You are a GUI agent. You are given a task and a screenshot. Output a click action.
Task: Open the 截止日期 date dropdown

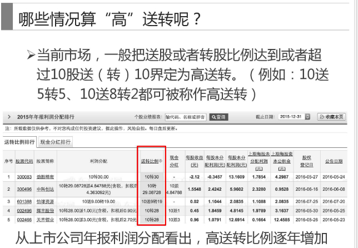[x=308, y=117]
